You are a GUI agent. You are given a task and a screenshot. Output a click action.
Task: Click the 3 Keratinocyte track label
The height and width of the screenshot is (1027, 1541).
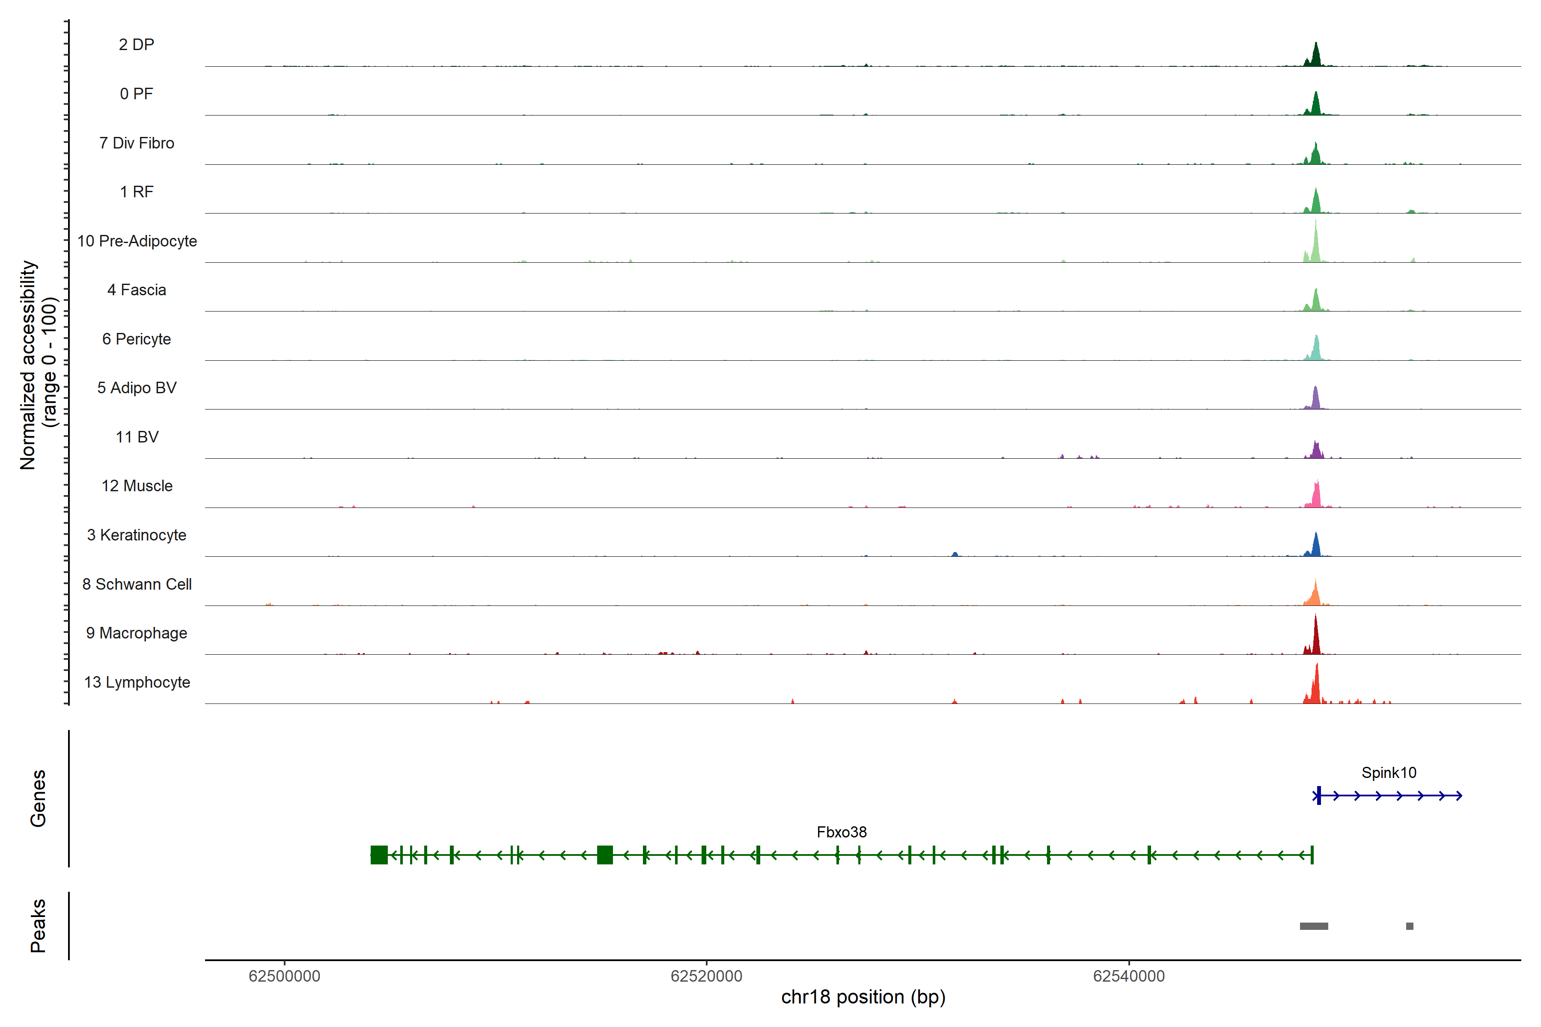click(136, 535)
